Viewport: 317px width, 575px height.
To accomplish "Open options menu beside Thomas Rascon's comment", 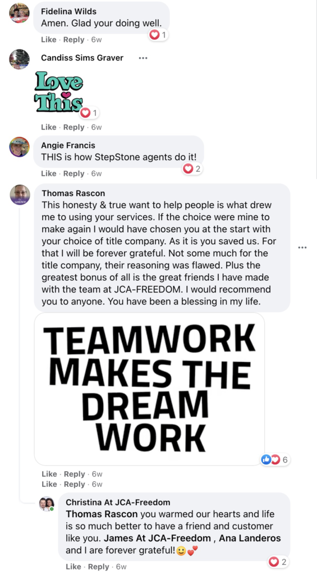I will (302, 248).
